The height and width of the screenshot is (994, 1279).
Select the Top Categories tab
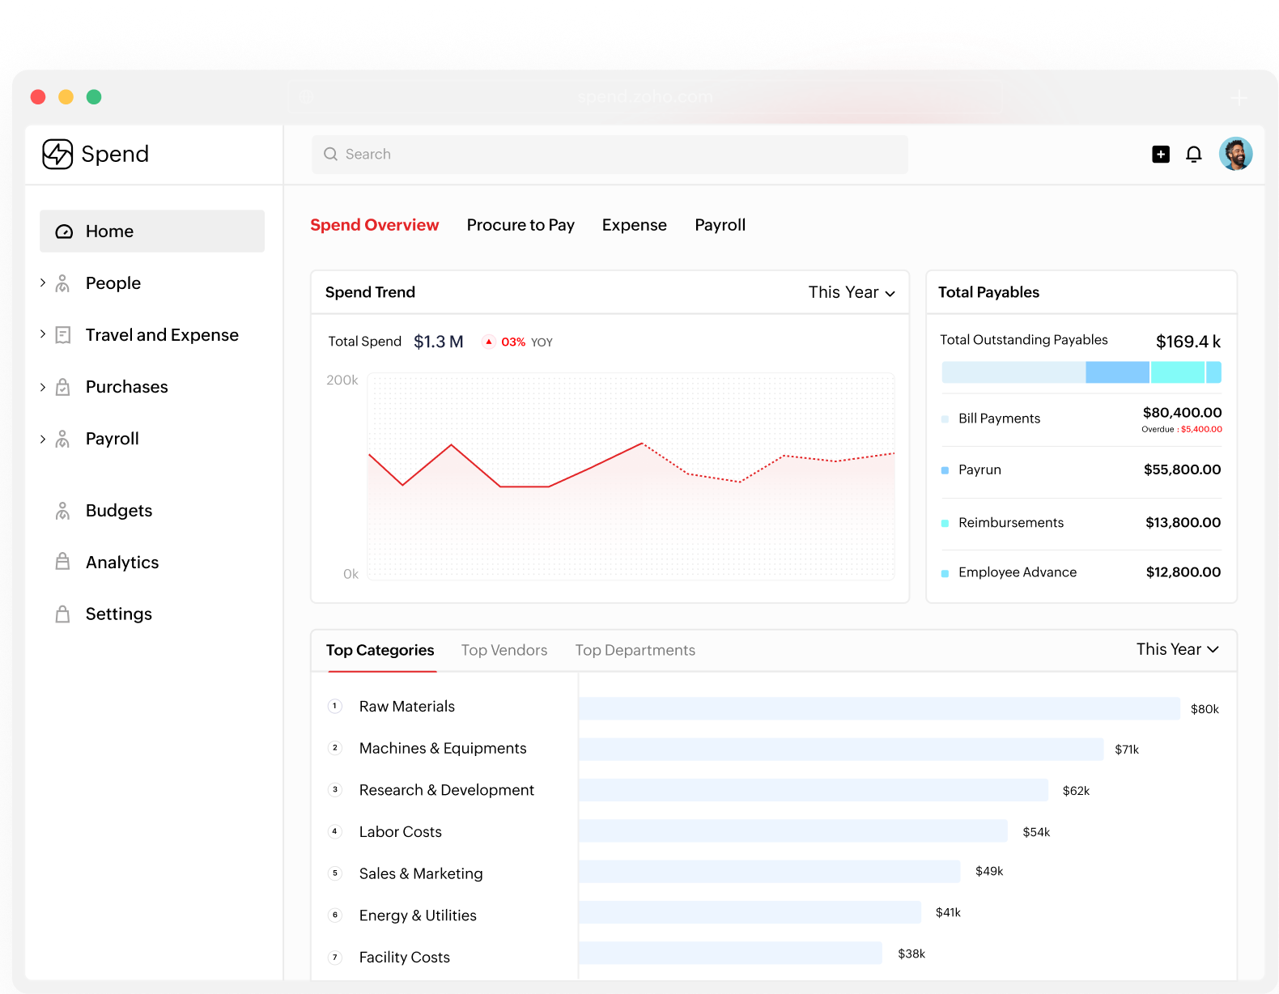[380, 650]
